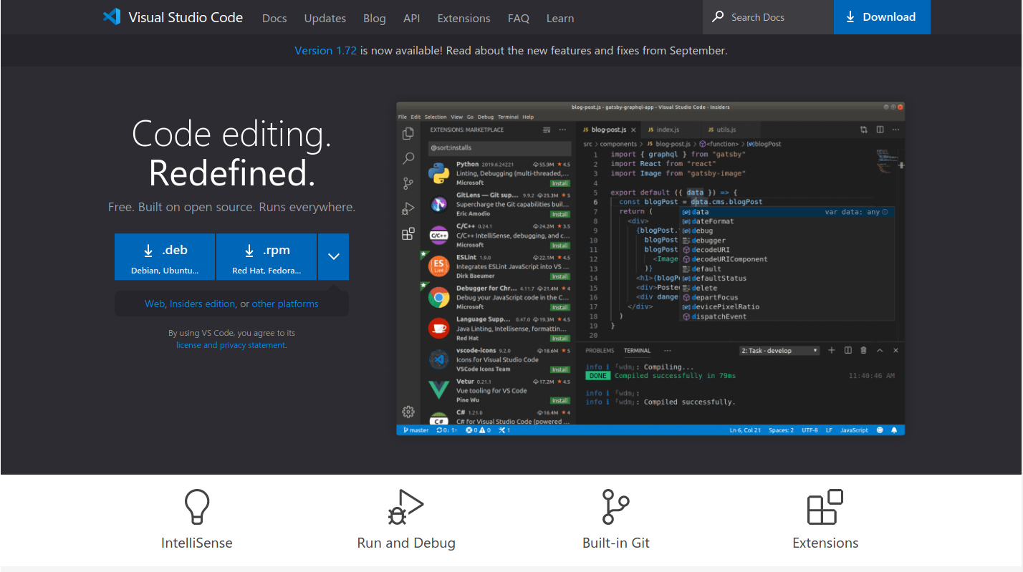Click the IntelliSense lightbulb icon
This screenshot has width=1023, height=572.
tap(197, 507)
